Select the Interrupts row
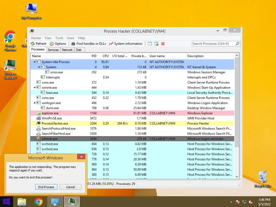 tap(132, 77)
